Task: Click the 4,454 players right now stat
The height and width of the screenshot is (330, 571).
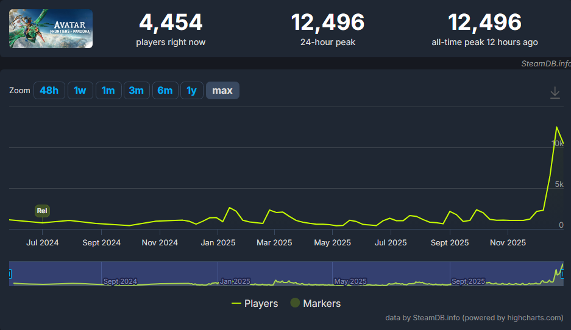Action: [171, 23]
